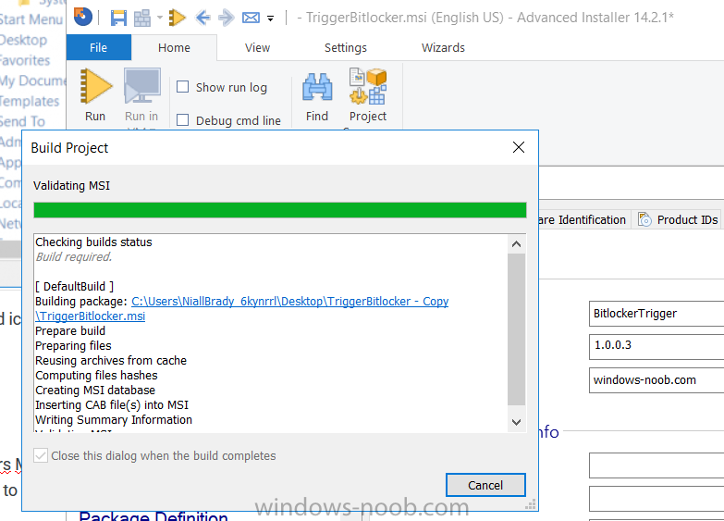Open the Settings ribbon tab
This screenshot has height=521, width=724.
346,47
